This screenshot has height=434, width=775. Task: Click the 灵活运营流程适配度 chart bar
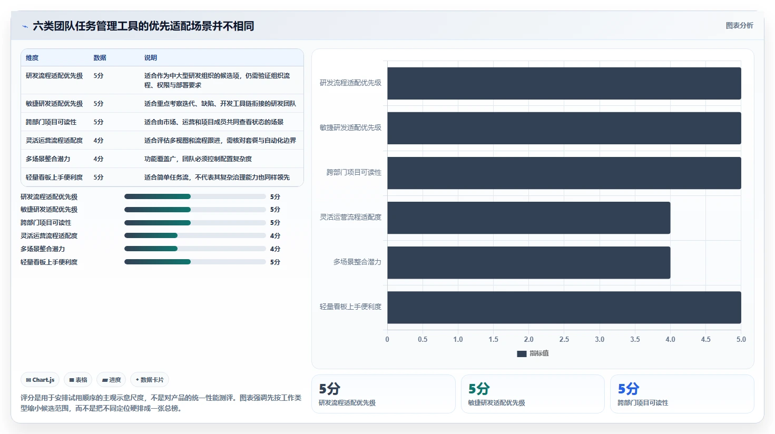[x=529, y=218]
